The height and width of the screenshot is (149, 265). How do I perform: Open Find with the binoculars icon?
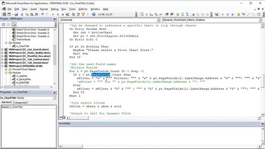[36, 14]
